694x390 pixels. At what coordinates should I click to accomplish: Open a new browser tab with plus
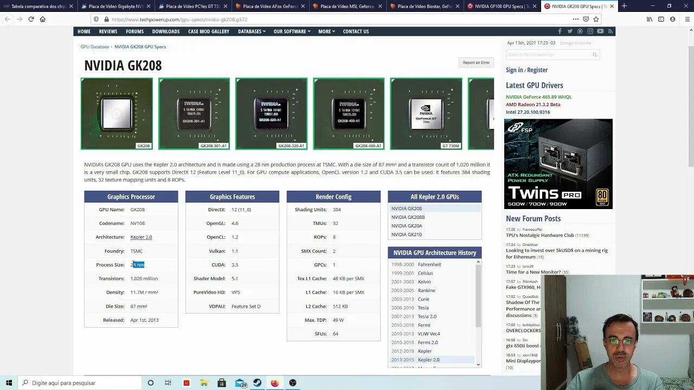(624, 6)
